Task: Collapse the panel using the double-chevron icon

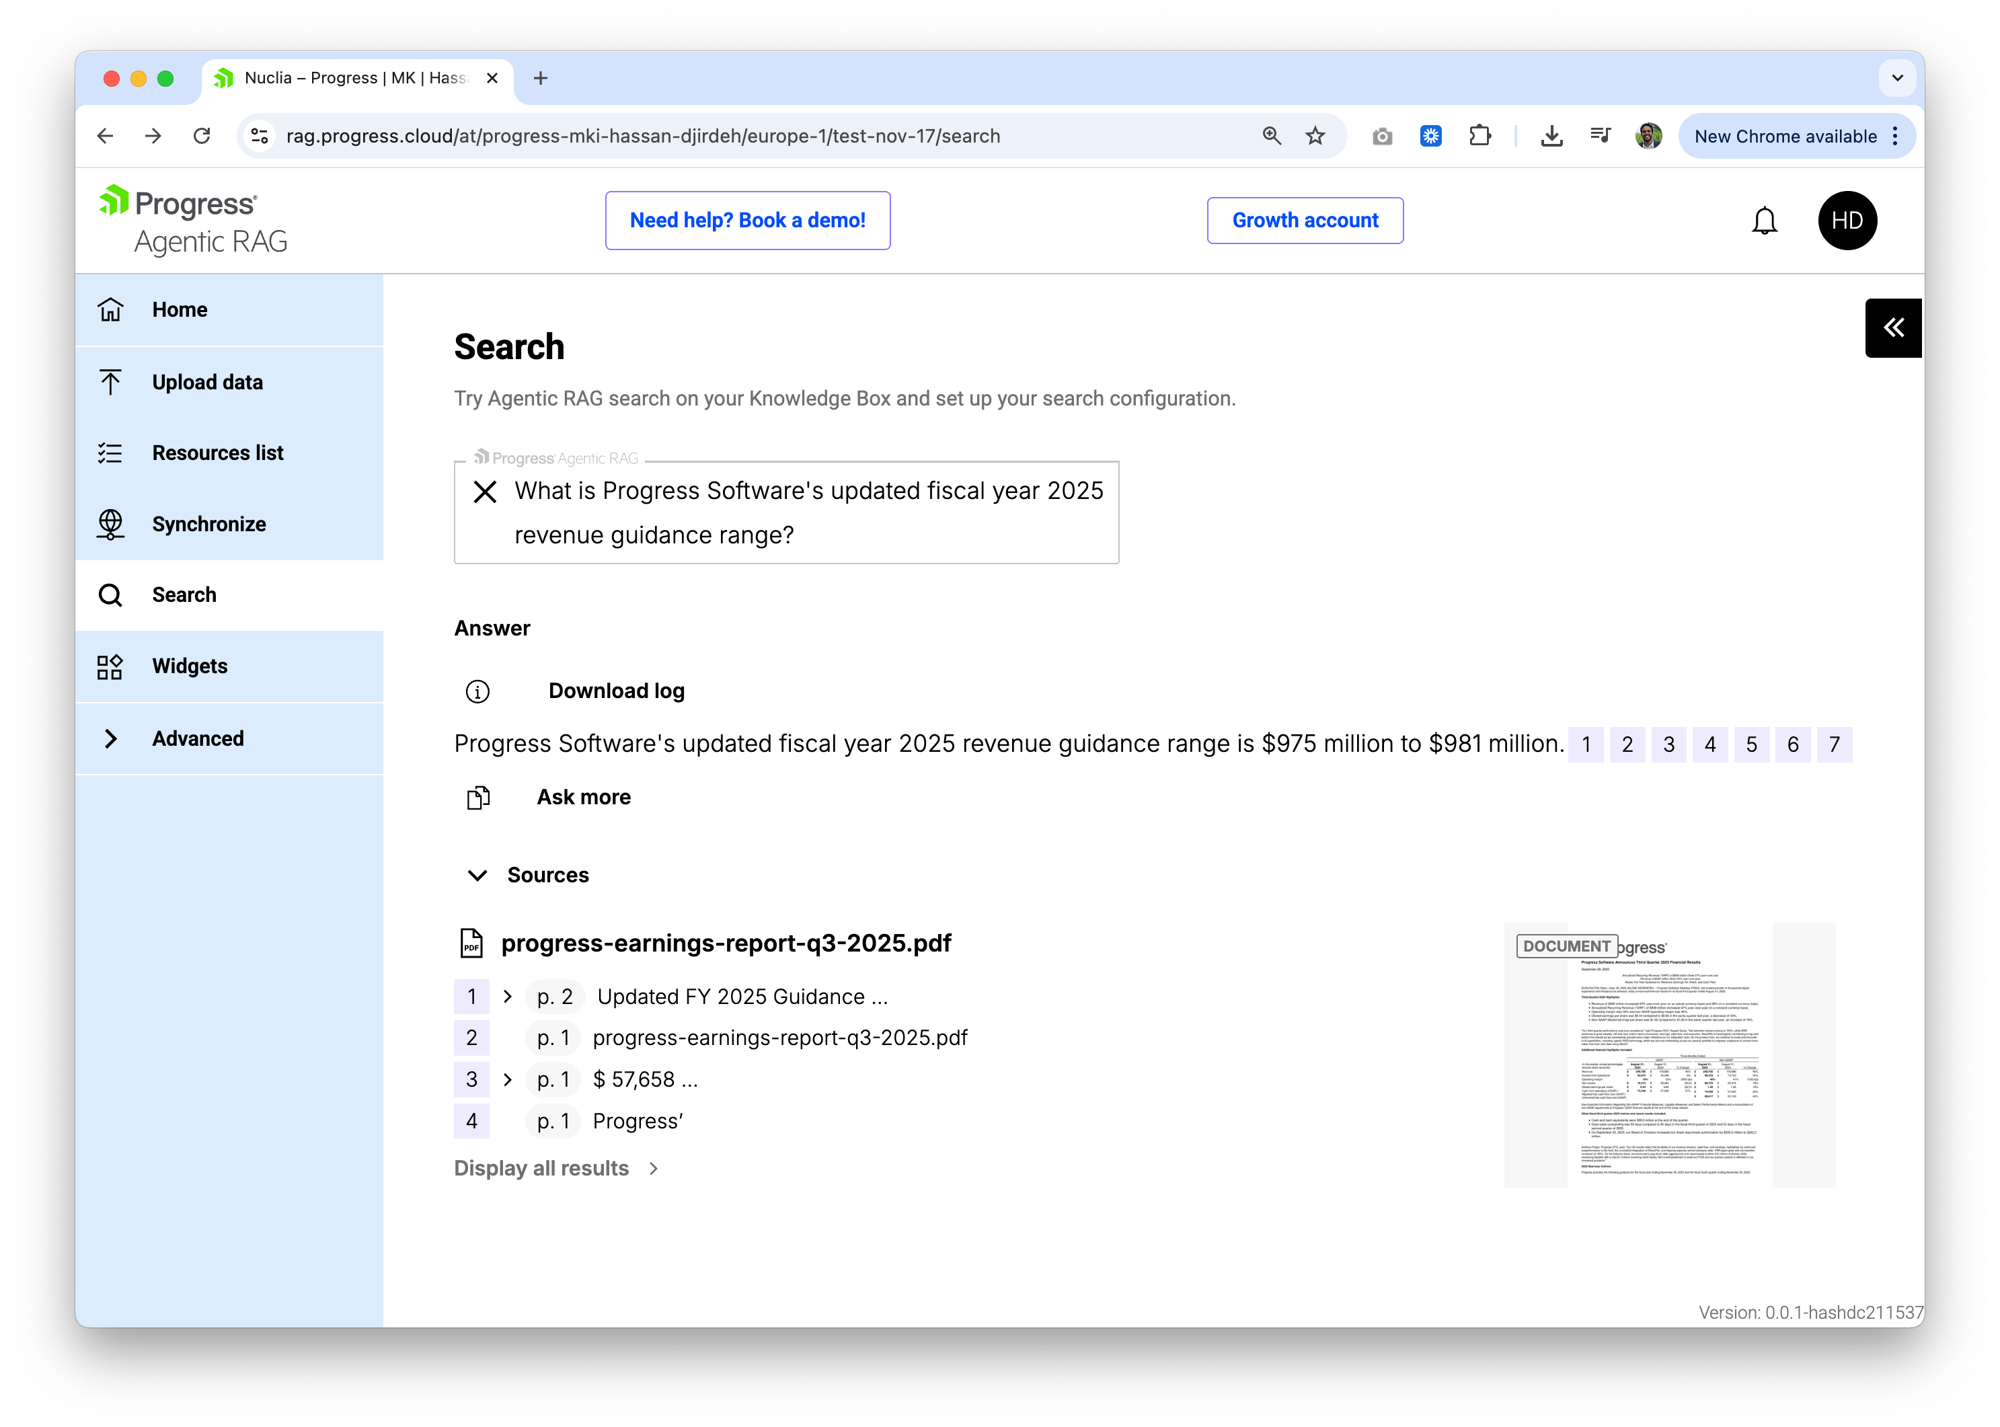Action: [x=1894, y=327]
